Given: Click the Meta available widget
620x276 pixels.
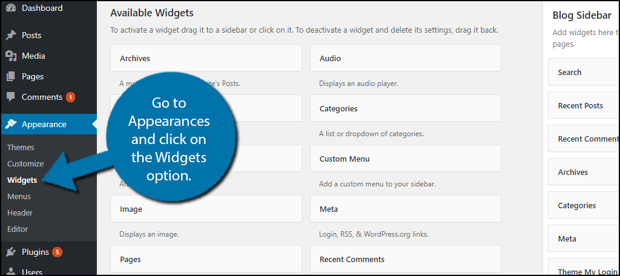Looking at the screenshot, I should click(405, 209).
